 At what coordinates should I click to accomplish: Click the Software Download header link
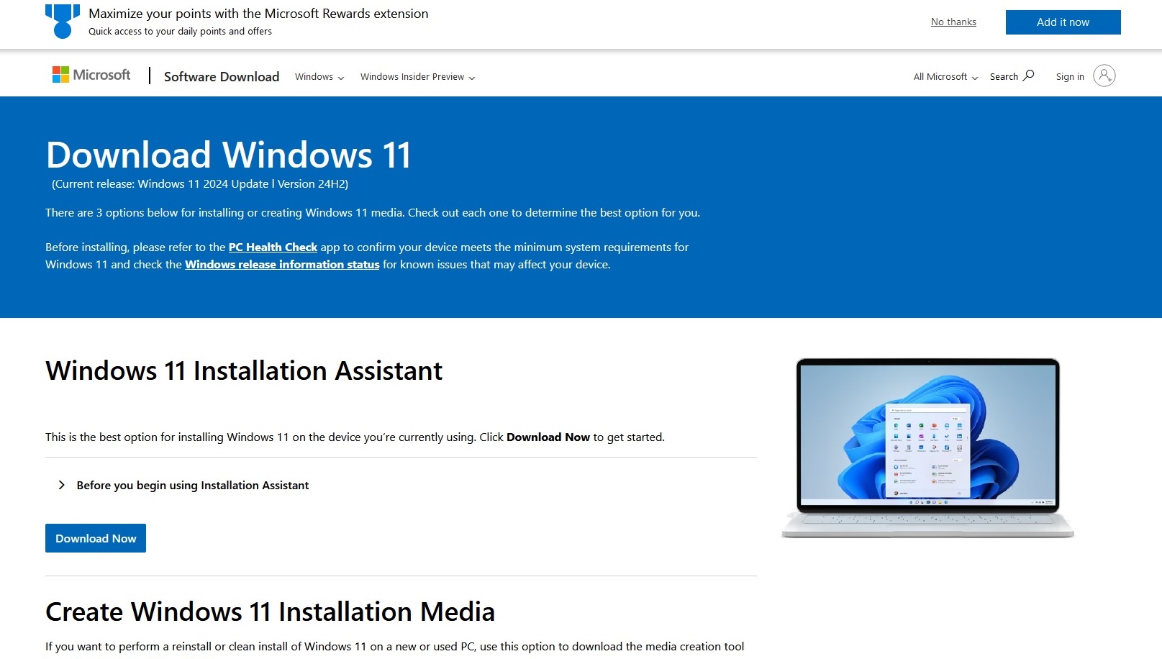[x=222, y=76]
